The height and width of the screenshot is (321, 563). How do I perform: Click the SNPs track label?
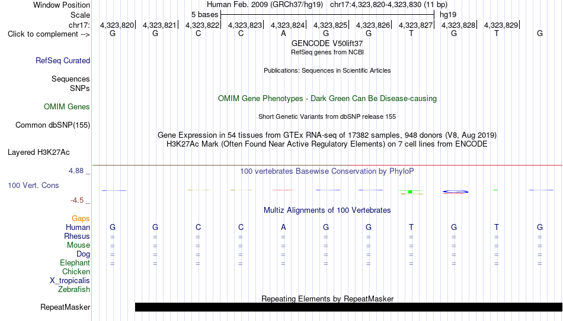pyautogui.click(x=80, y=88)
